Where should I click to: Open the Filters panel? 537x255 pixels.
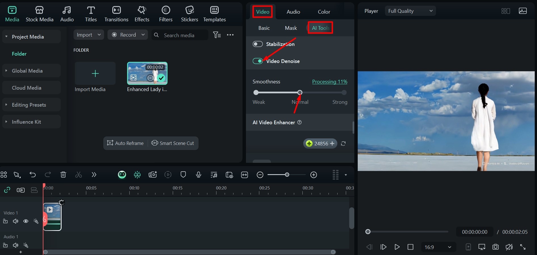pos(166,14)
